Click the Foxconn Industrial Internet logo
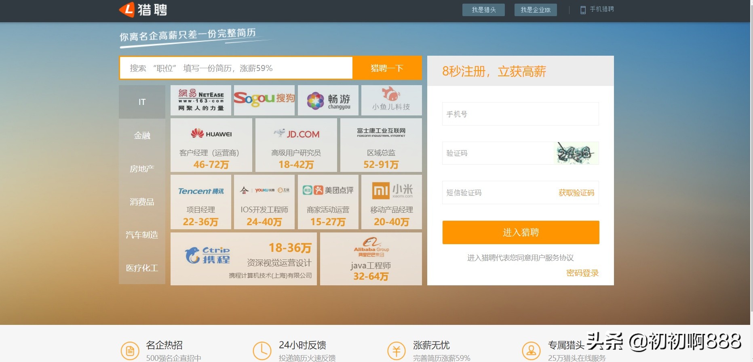Image resolution: width=753 pixels, height=362 pixels. 381,132
